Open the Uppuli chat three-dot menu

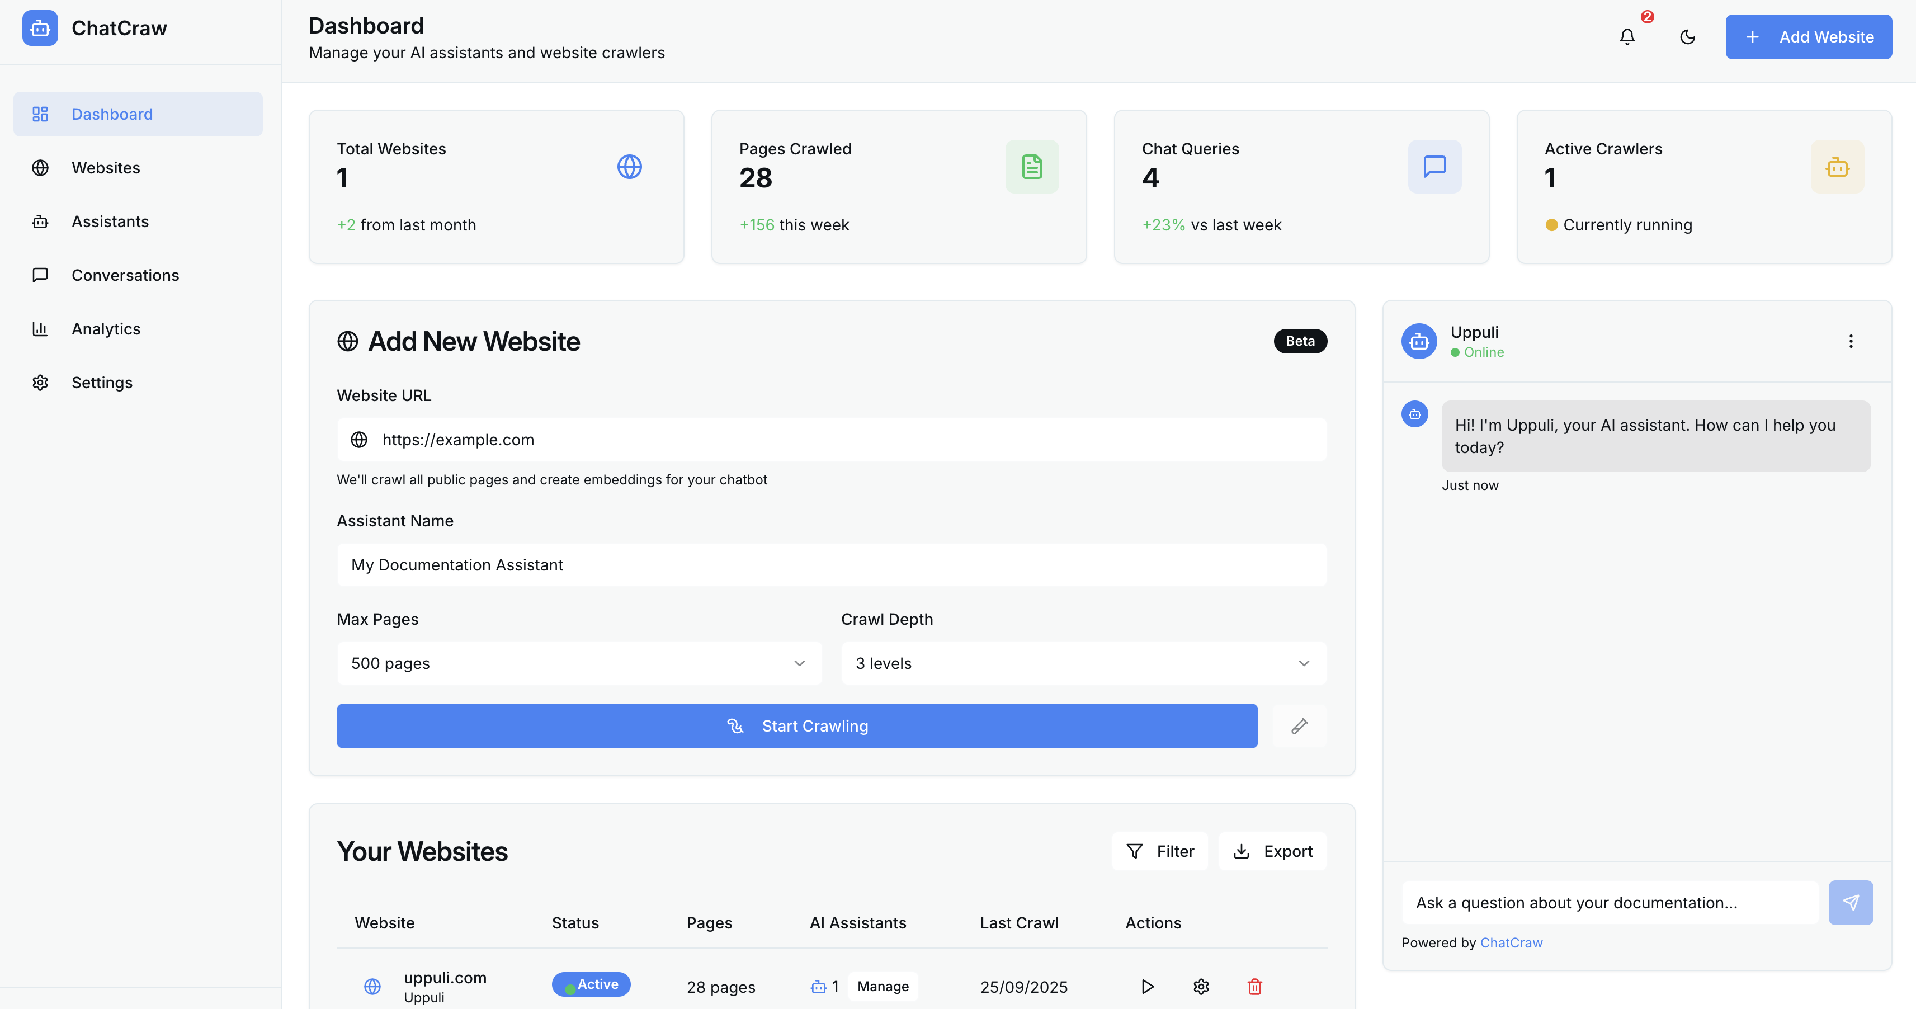pos(1851,342)
